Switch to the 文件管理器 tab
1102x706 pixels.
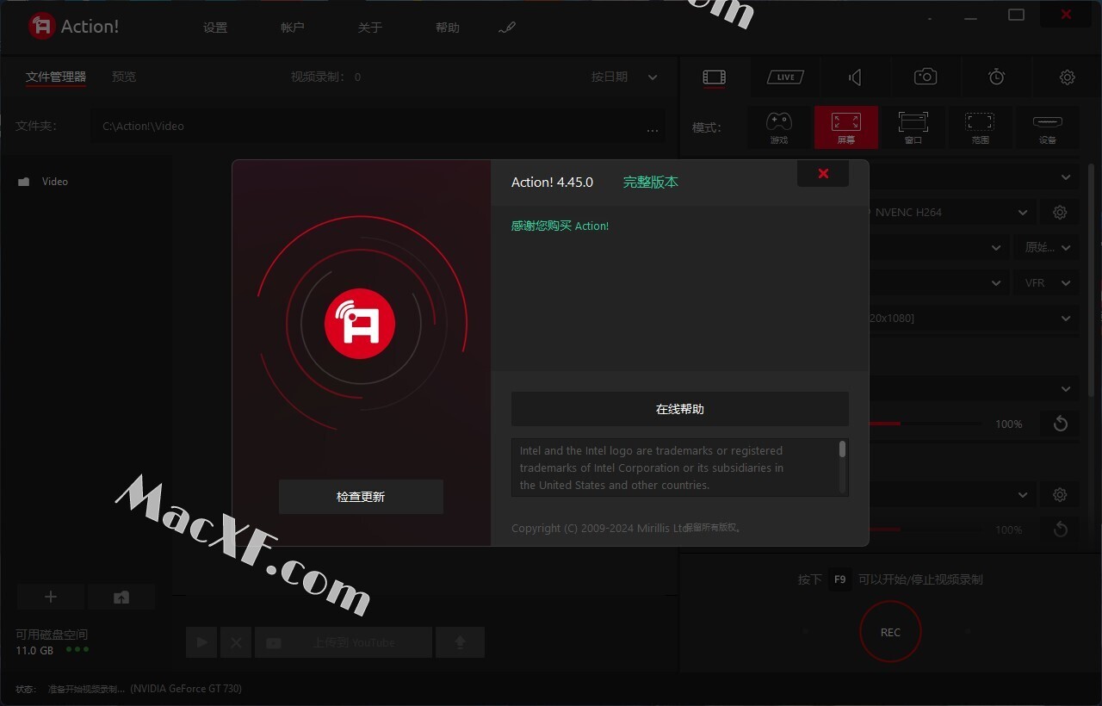[x=56, y=77]
